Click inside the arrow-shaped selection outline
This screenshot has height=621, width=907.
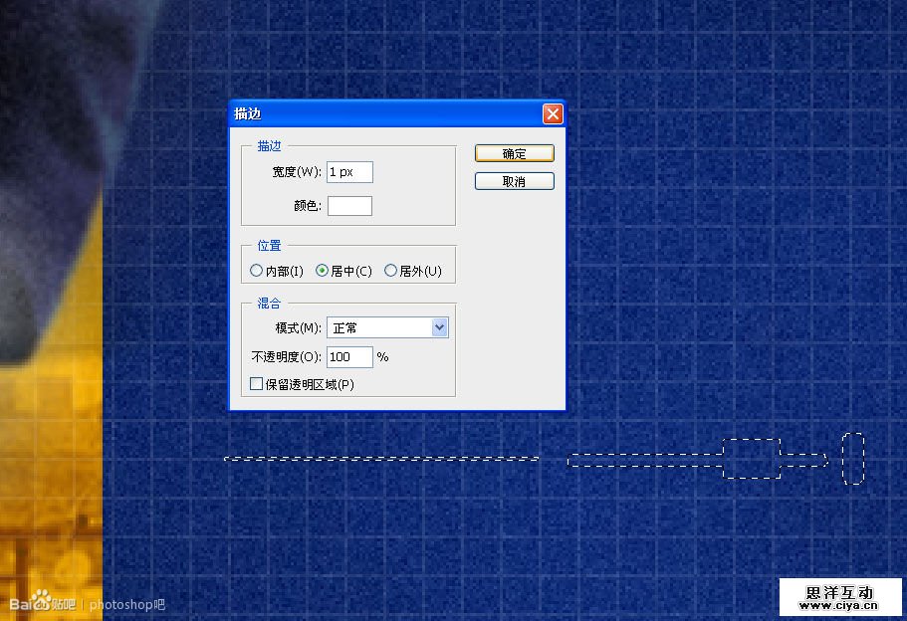pyautogui.click(x=751, y=459)
